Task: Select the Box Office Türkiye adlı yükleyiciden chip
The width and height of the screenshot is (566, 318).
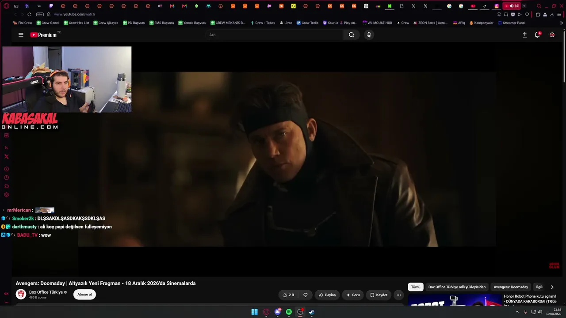Action: coord(457,287)
